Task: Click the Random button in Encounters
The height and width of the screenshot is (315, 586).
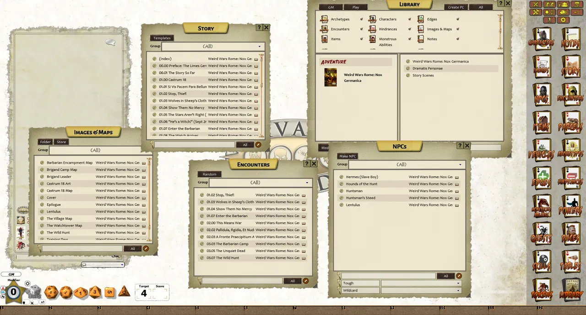Action: point(210,174)
